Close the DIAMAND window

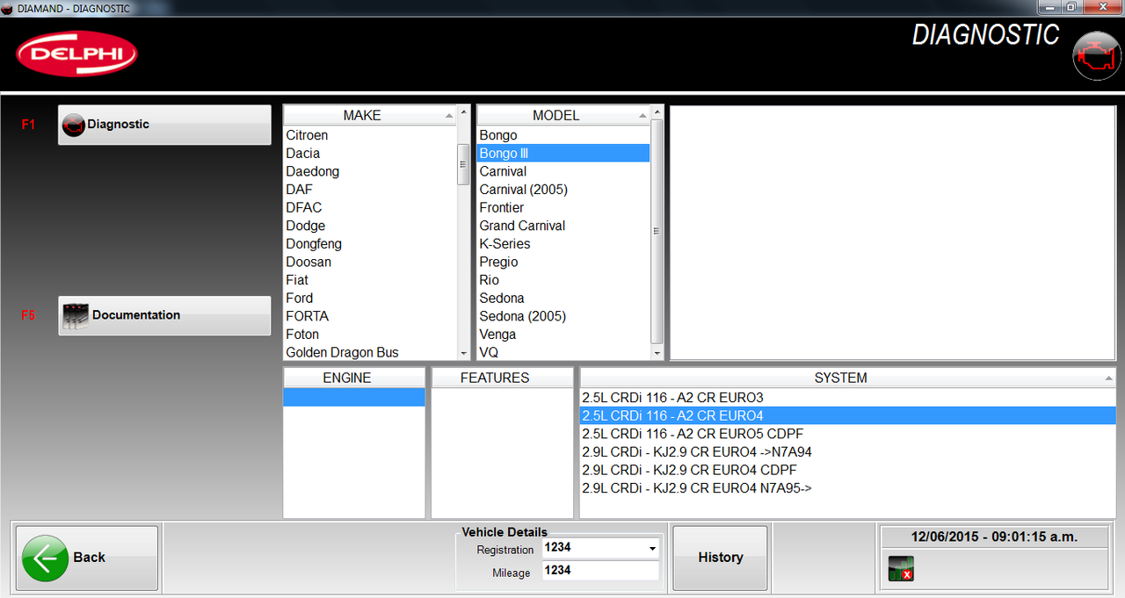click(x=1102, y=7)
